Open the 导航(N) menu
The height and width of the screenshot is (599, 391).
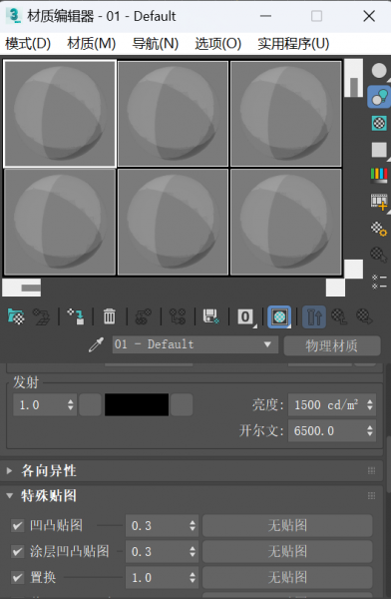tap(155, 44)
